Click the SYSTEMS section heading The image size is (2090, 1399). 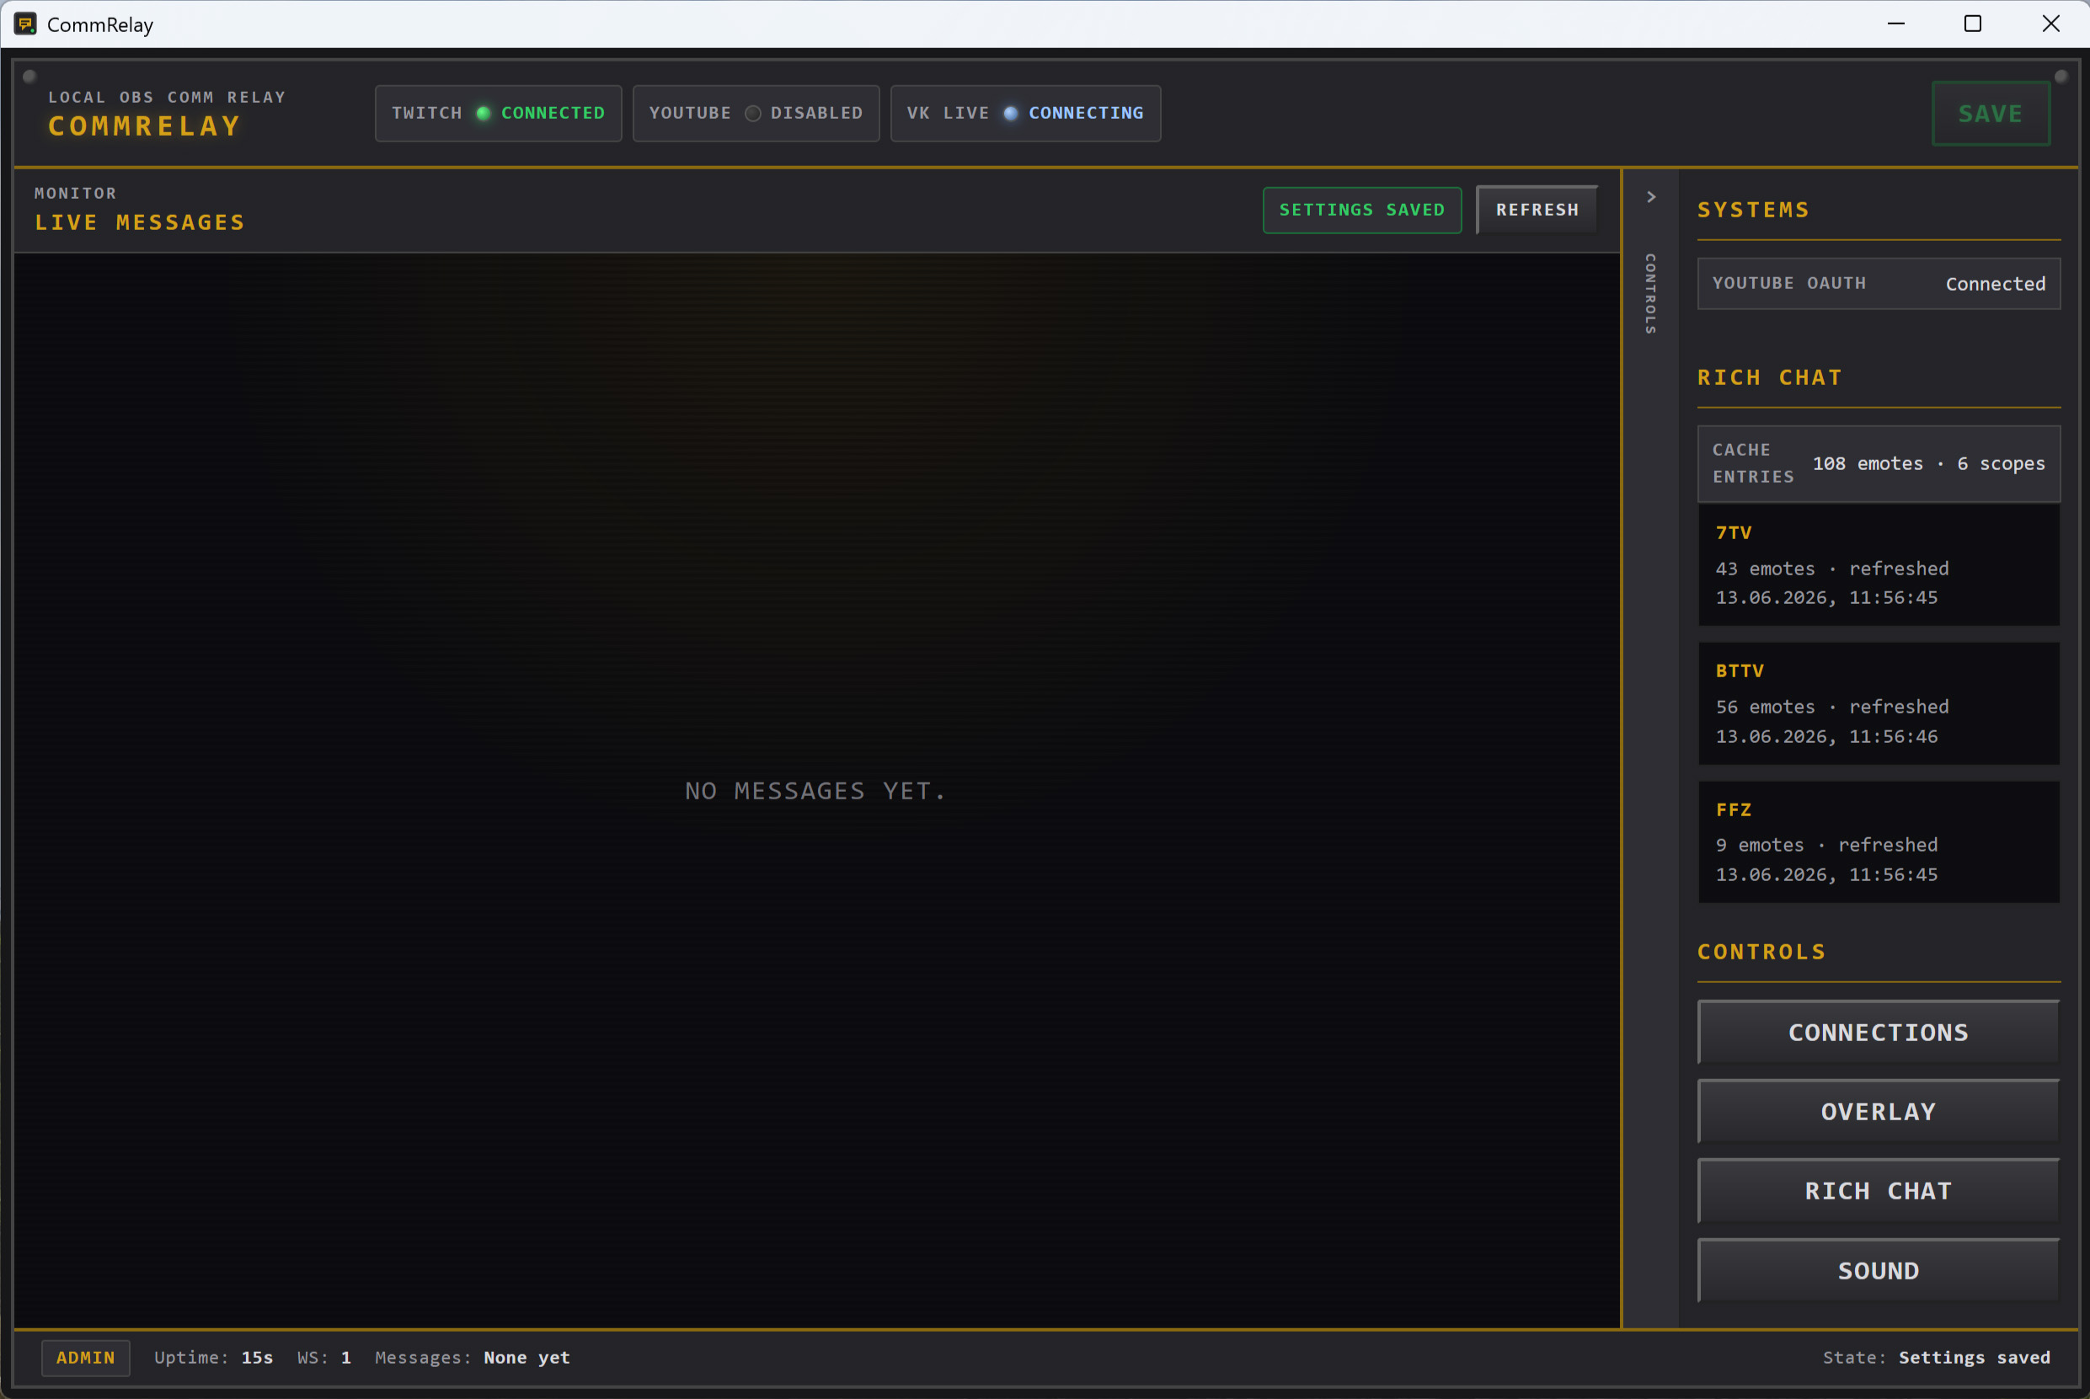pyautogui.click(x=1754, y=210)
